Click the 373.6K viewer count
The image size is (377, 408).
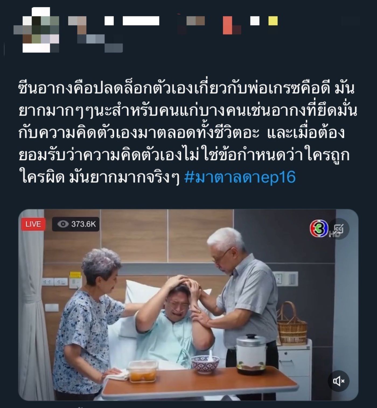(83, 224)
